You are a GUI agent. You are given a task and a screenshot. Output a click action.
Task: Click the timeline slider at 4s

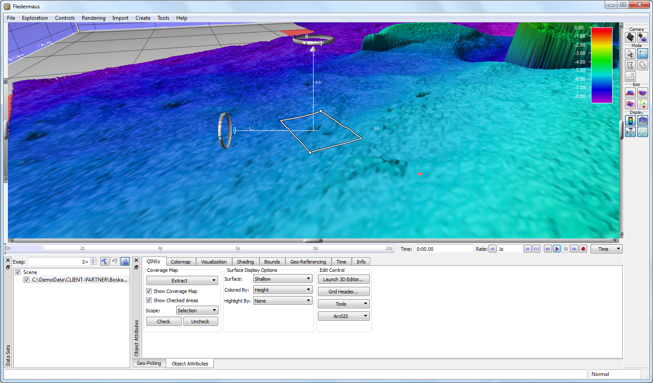click(x=160, y=249)
